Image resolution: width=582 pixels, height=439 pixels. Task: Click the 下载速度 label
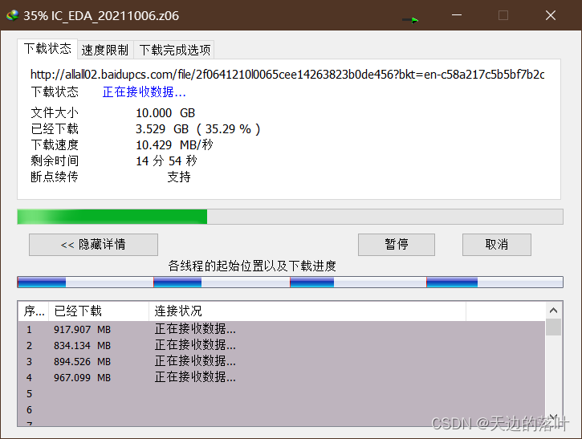click(x=55, y=145)
